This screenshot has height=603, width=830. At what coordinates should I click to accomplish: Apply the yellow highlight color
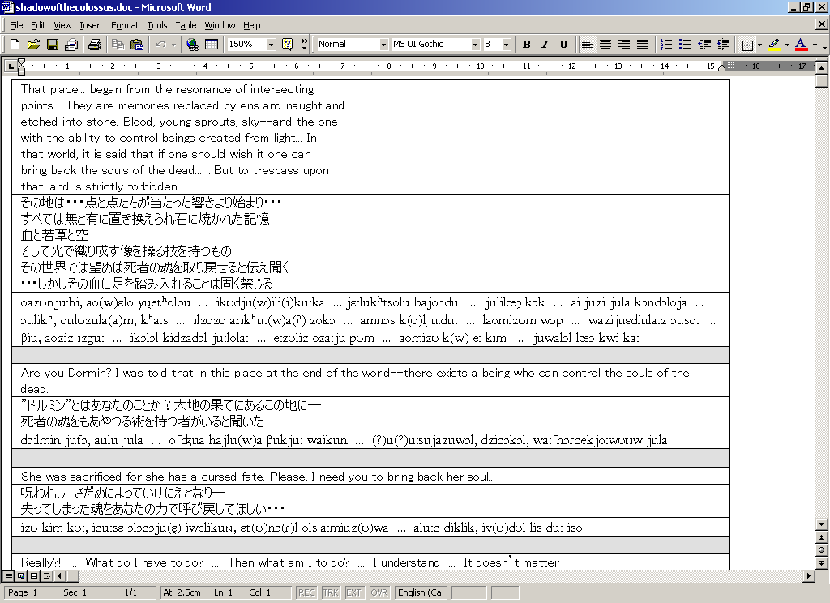tap(774, 45)
